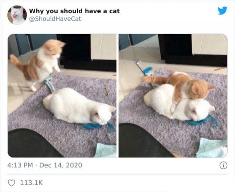Click the orange cat standing in the left photo
The height and width of the screenshot is (192, 235).
(38, 65)
